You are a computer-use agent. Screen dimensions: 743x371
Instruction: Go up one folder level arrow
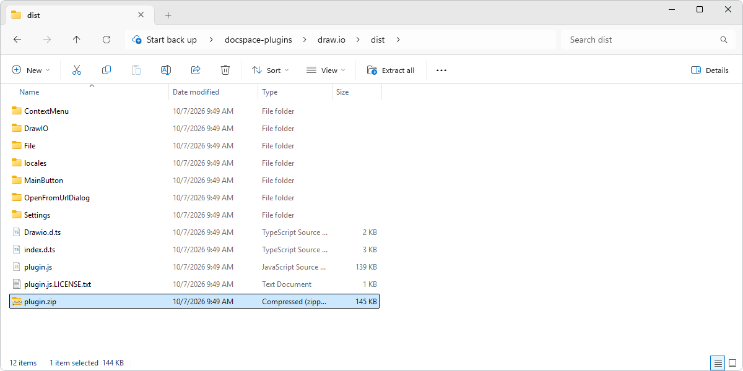pyautogui.click(x=77, y=40)
